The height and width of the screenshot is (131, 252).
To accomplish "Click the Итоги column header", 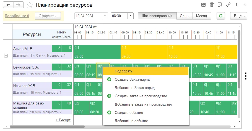I will (62, 32).
